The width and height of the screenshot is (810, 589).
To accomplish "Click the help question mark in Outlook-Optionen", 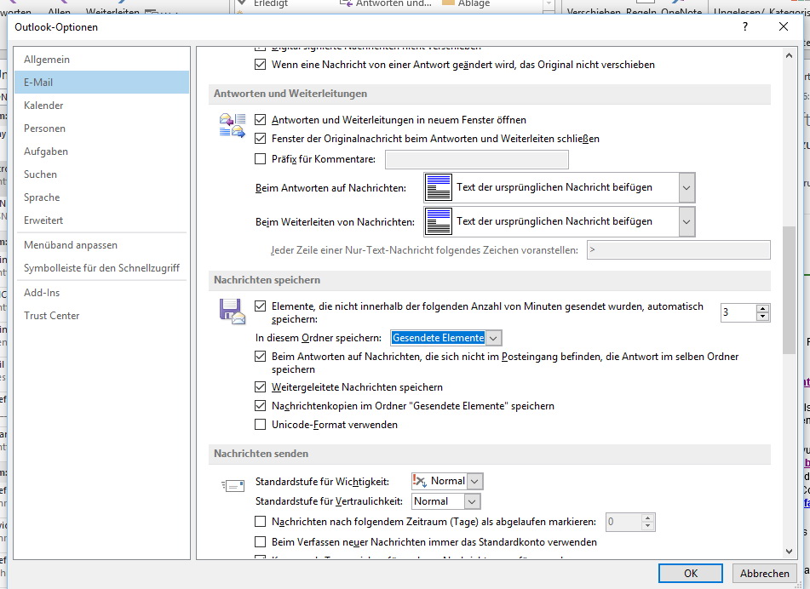I will (x=745, y=27).
